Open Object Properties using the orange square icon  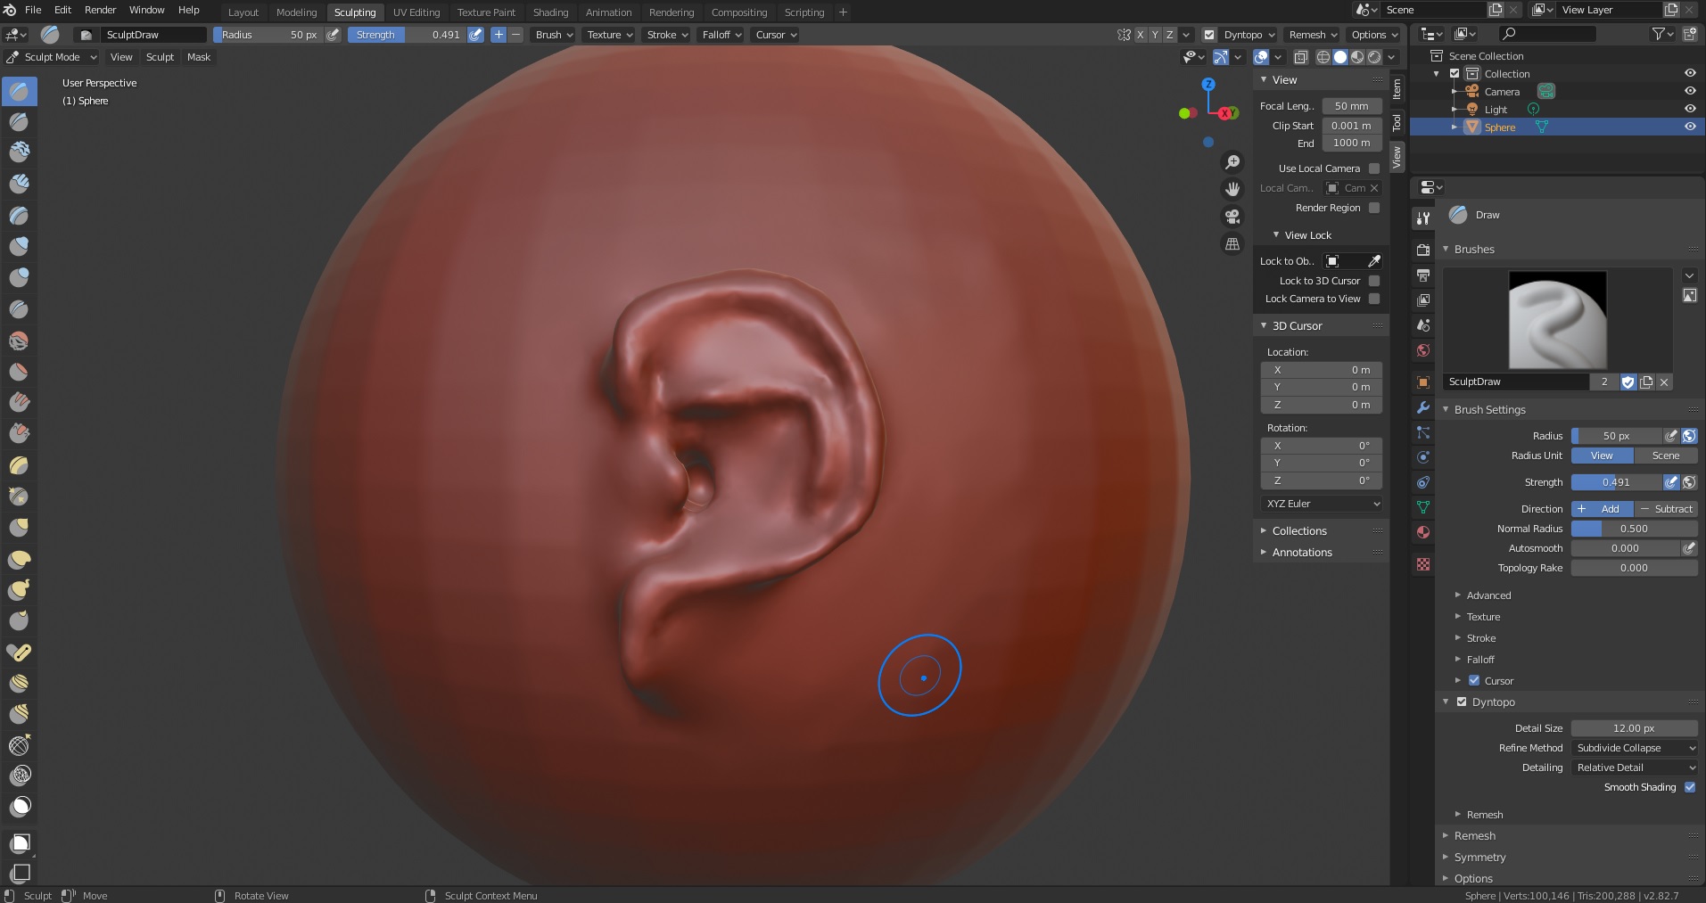(1422, 382)
